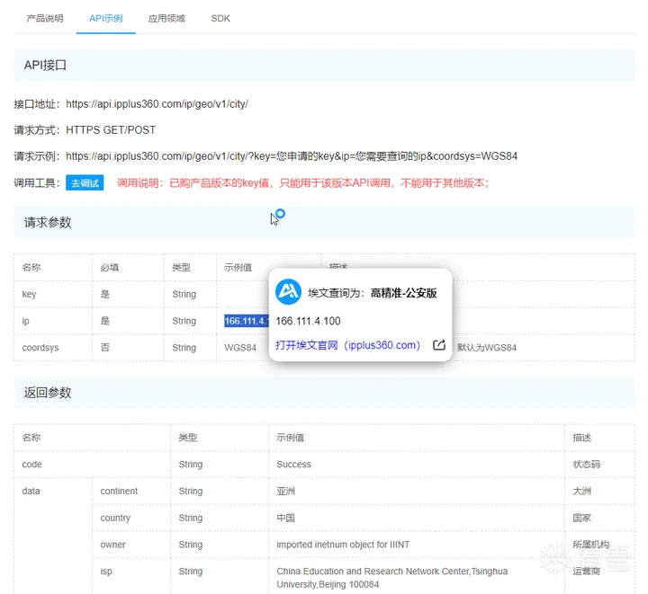The height and width of the screenshot is (594, 648).
Task: Click the 请求参数 section header
Action: (324, 222)
